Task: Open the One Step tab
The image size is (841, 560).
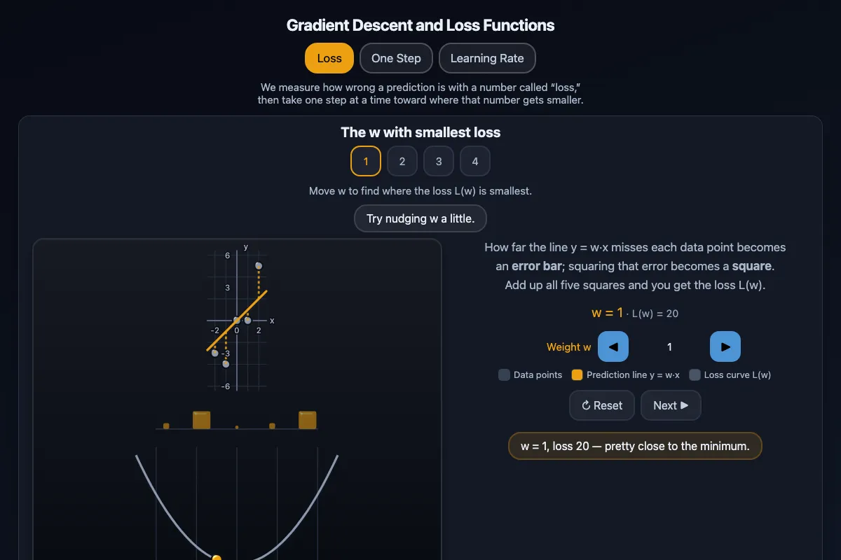Action: point(396,58)
